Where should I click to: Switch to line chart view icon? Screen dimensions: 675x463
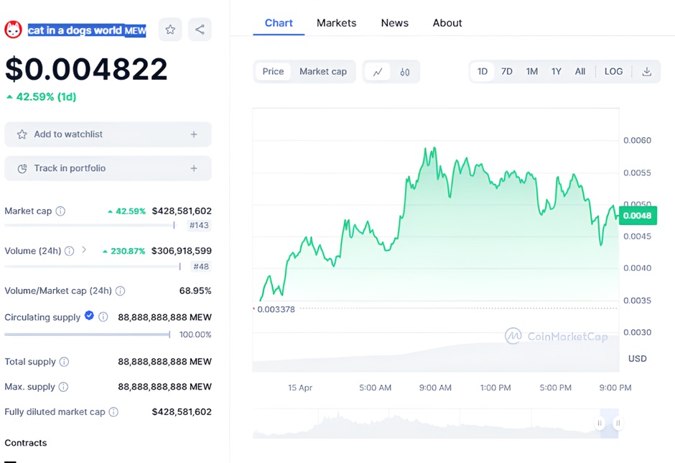378,72
